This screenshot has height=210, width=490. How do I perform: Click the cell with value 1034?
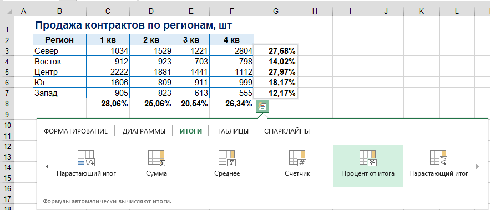[x=108, y=50]
